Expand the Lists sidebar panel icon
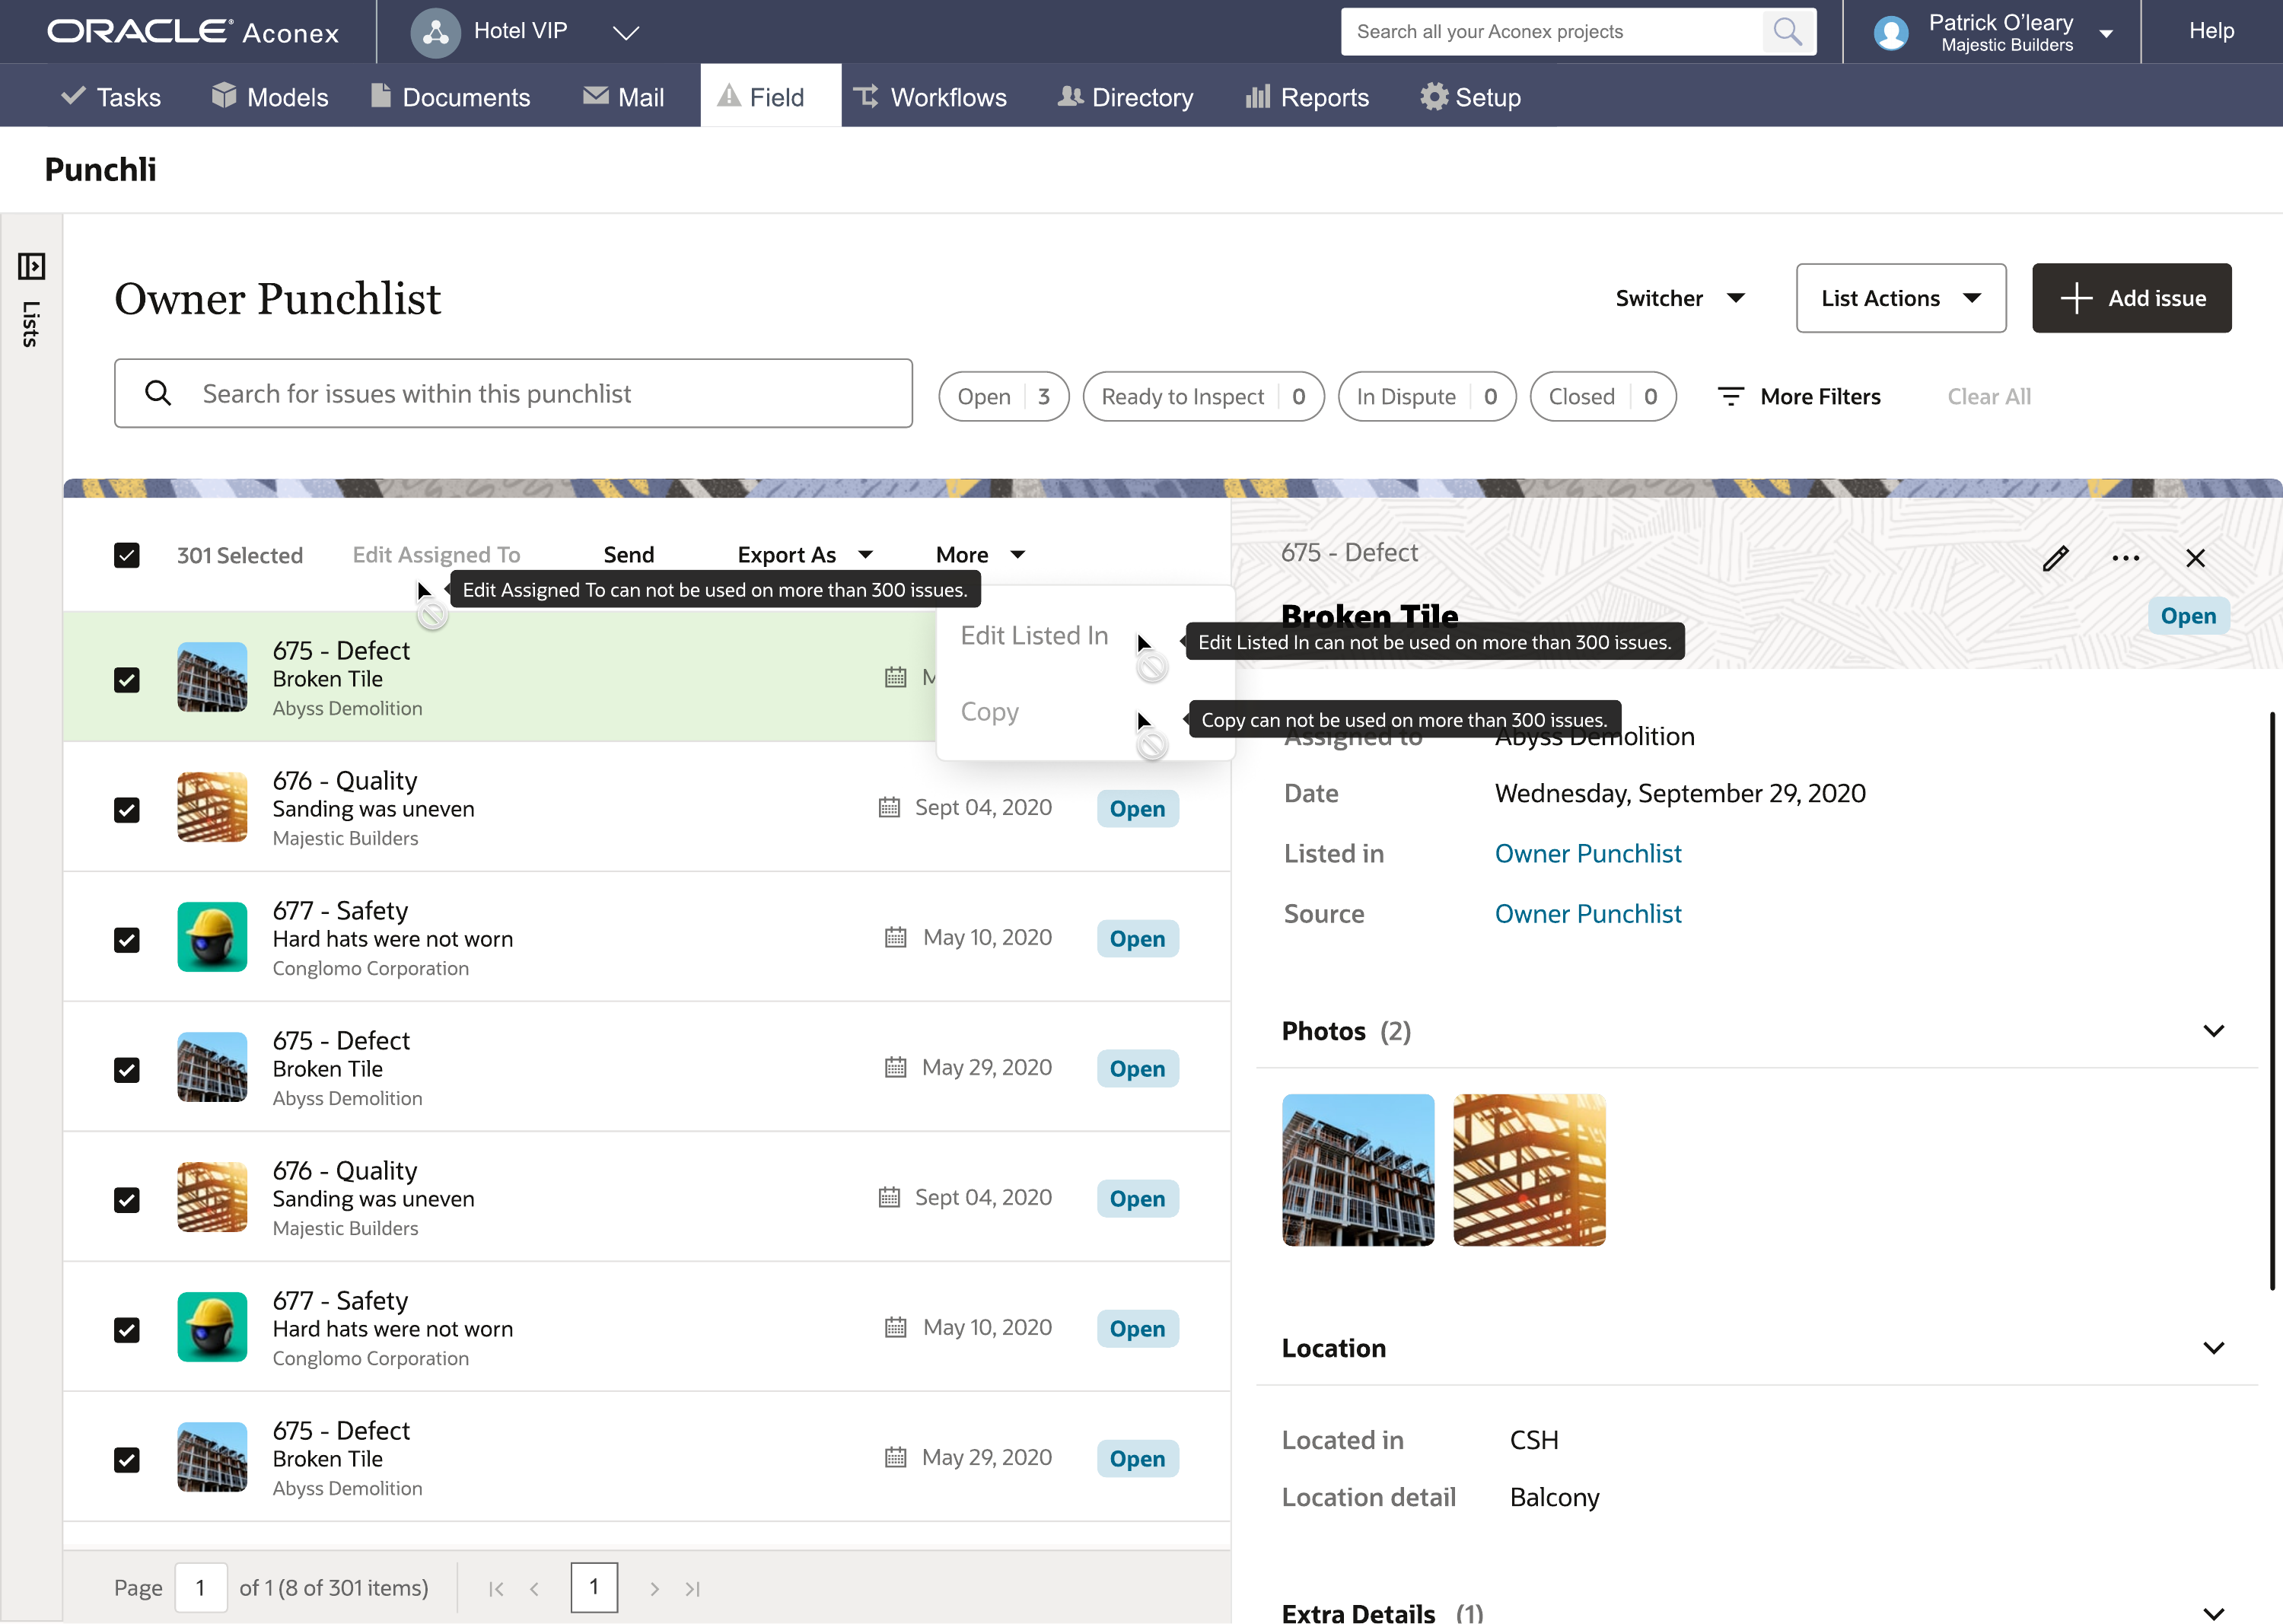This screenshot has width=2283, height=1624. [31, 266]
